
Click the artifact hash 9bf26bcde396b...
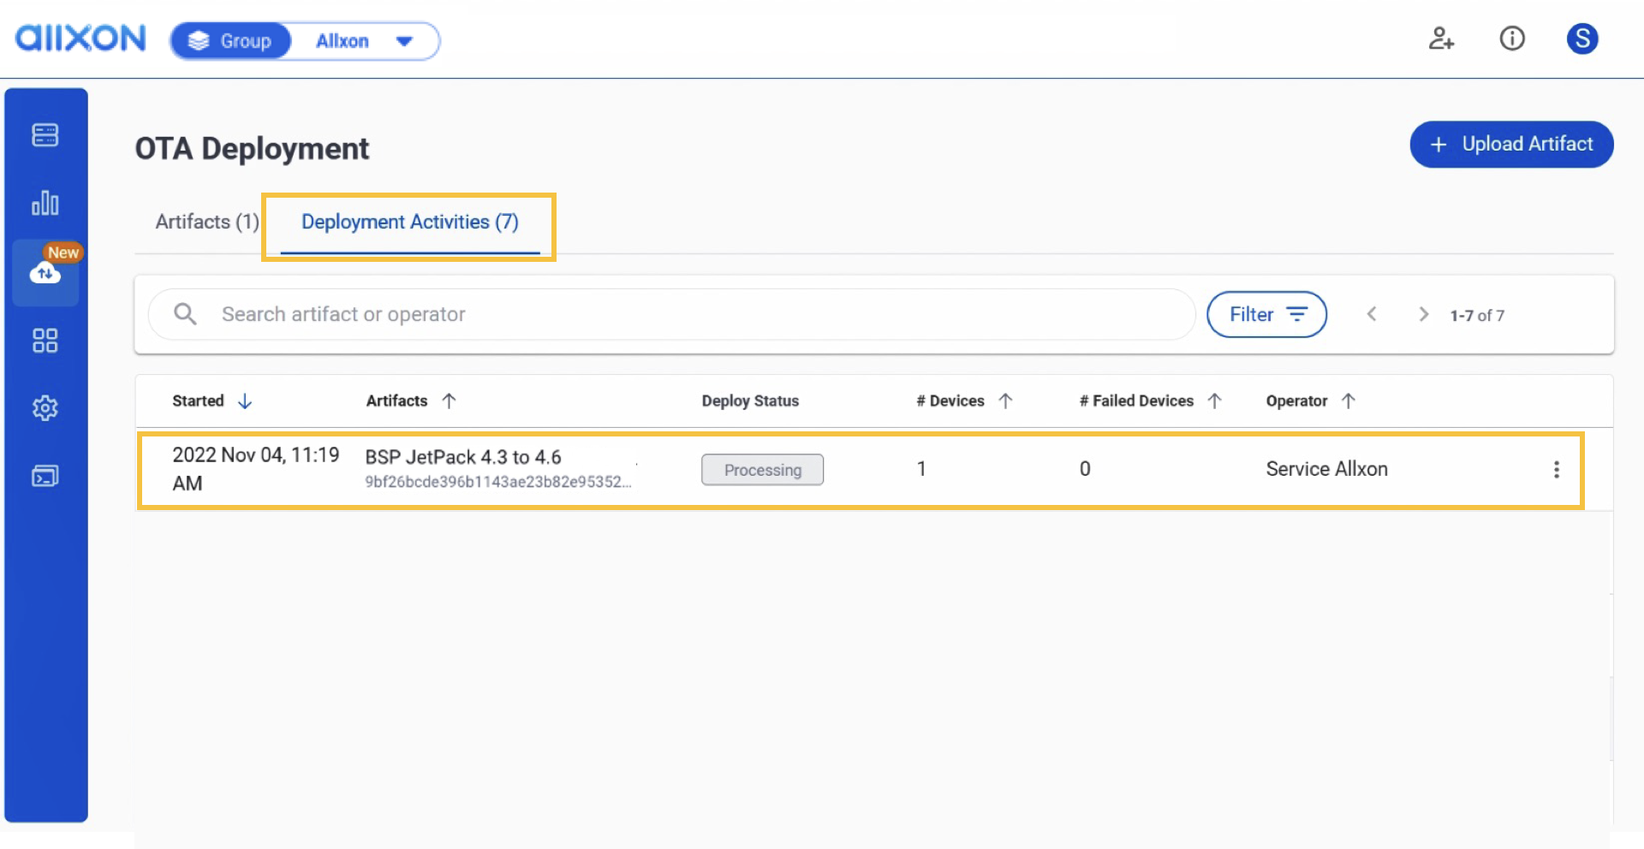click(498, 482)
